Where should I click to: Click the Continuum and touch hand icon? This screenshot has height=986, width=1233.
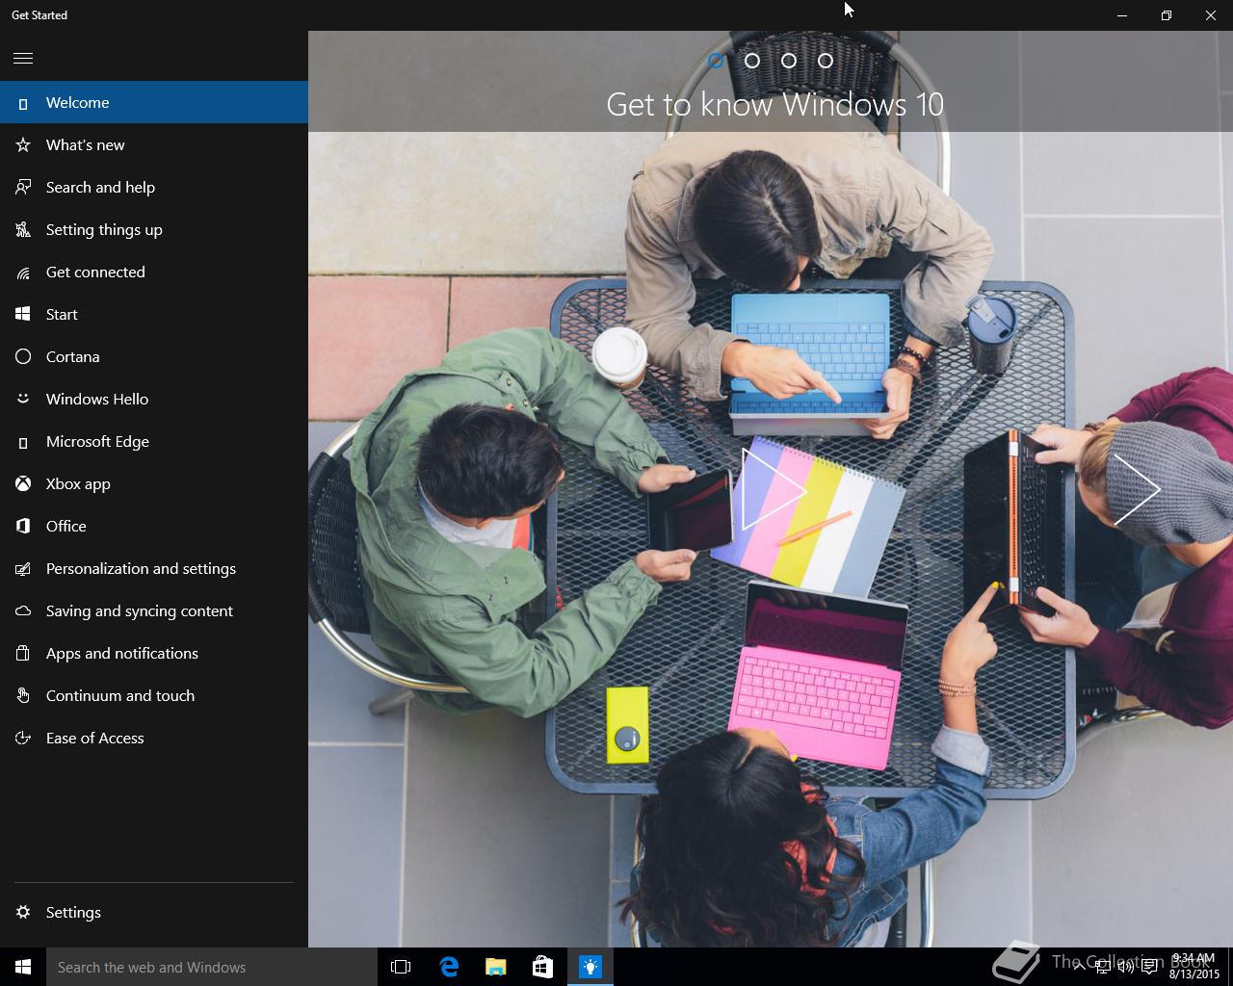23,696
